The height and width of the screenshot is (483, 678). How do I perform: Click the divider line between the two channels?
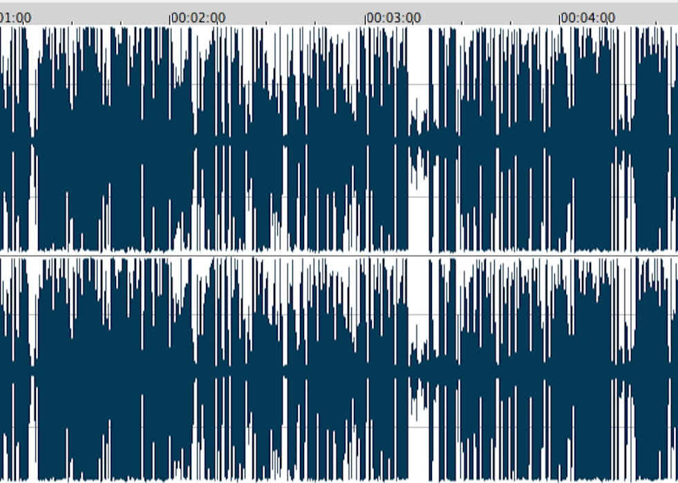pyautogui.click(x=339, y=255)
